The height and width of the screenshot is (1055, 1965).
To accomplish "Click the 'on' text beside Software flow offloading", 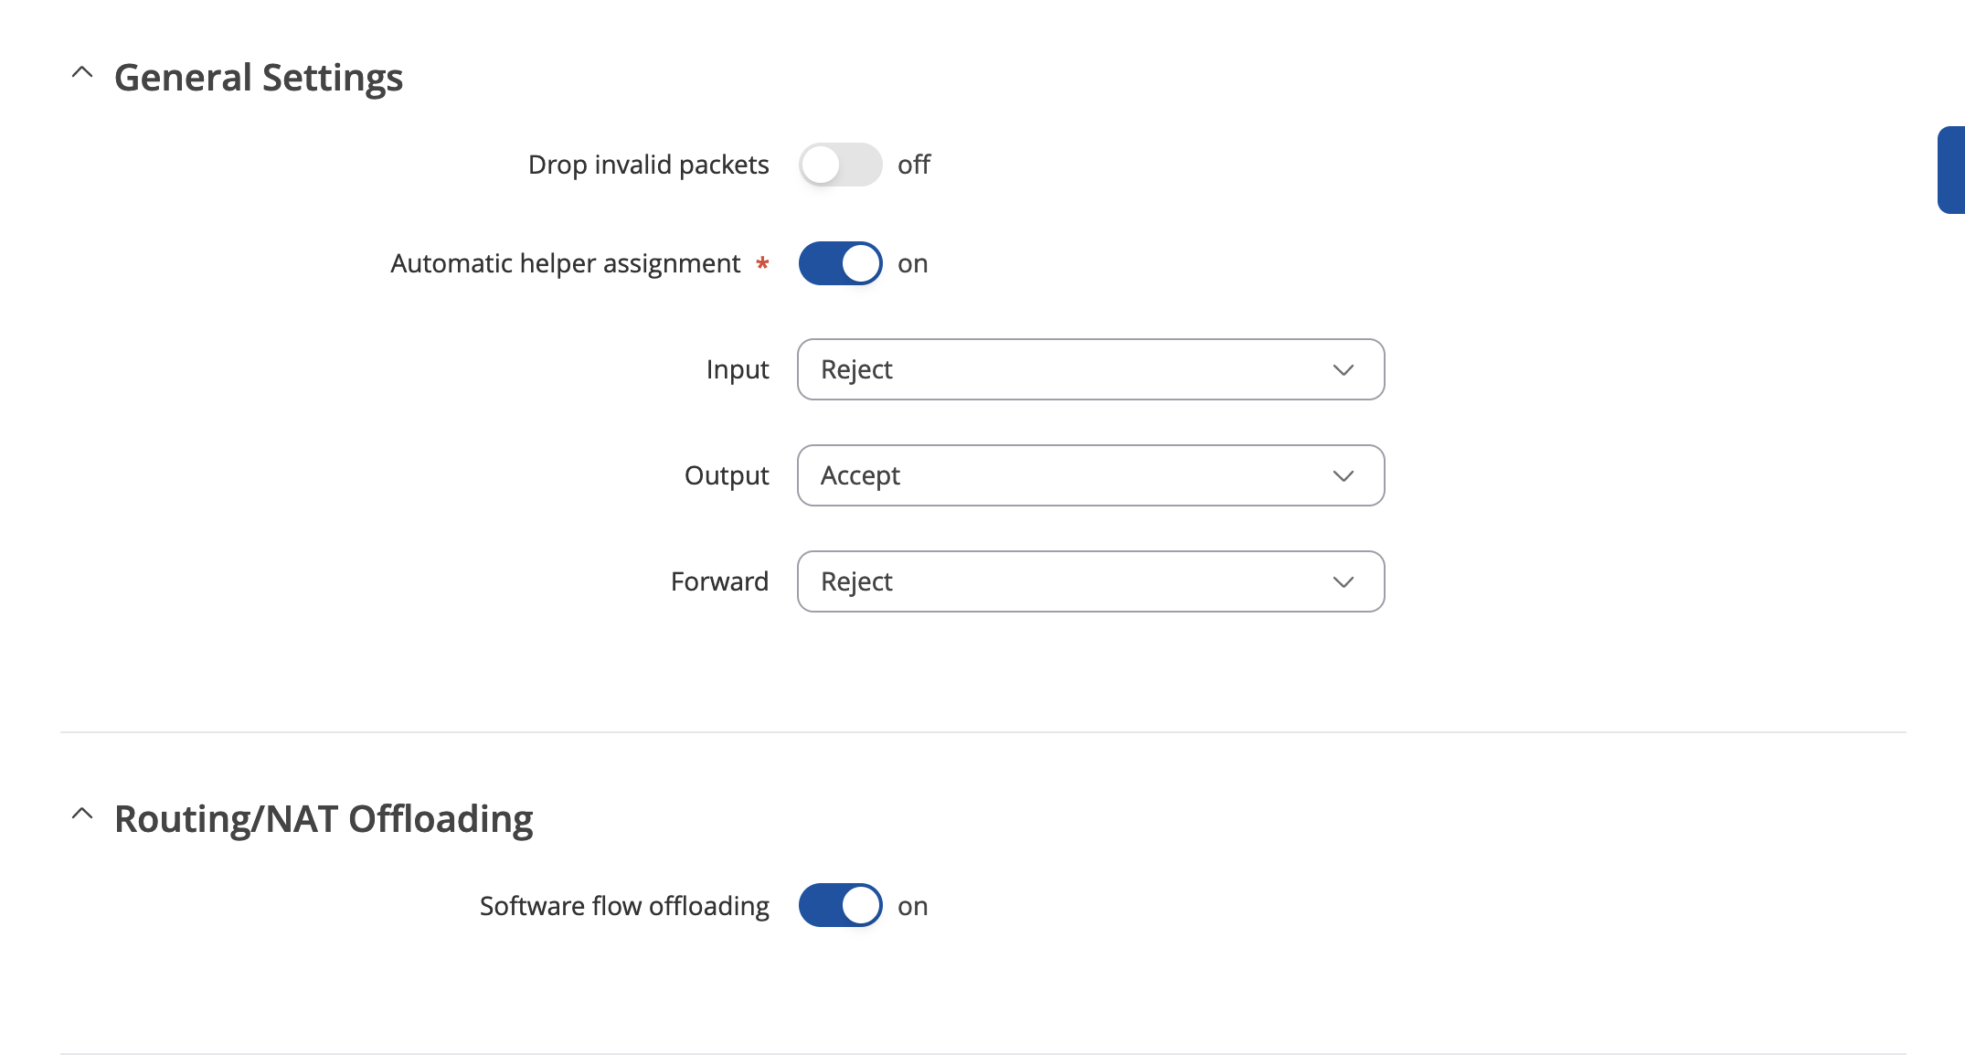I will pyautogui.click(x=913, y=906).
